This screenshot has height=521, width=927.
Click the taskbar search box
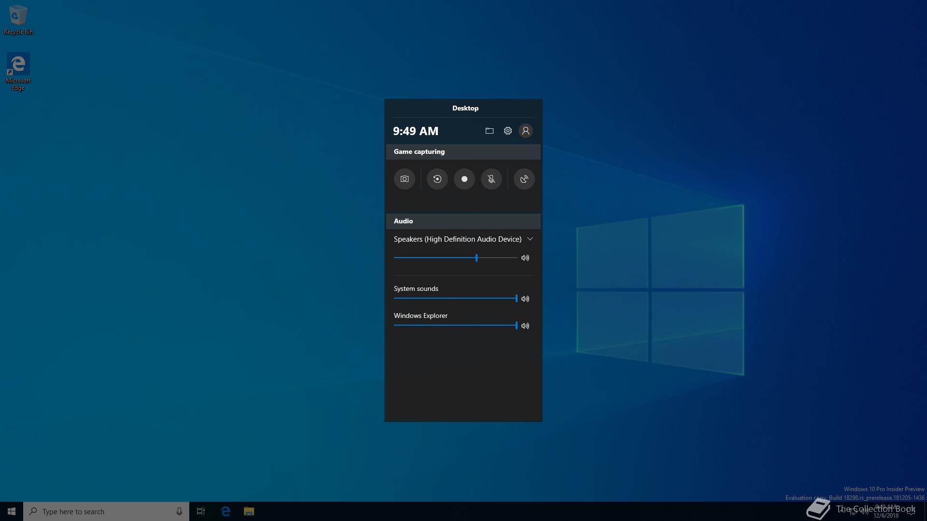(x=106, y=511)
